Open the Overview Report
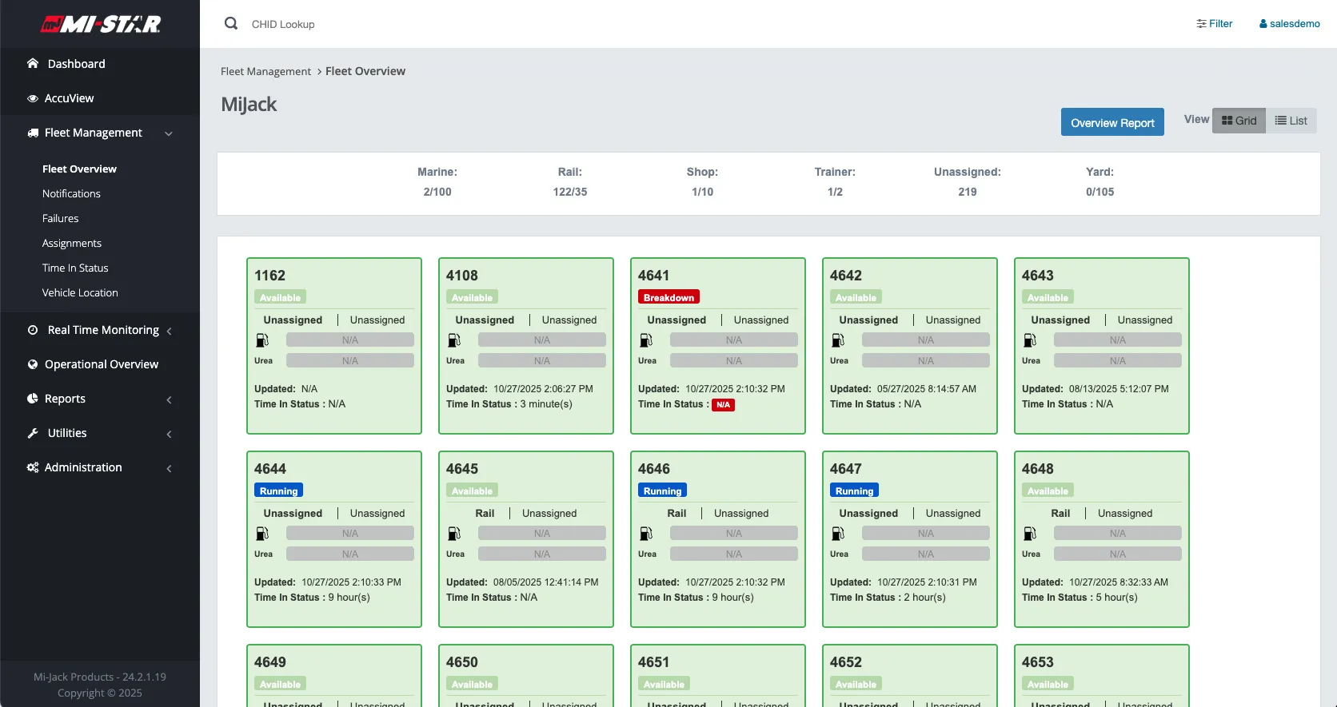The width and height of the screenshot is (1337, 707). pyautogui.click(x=1112, y=122)
